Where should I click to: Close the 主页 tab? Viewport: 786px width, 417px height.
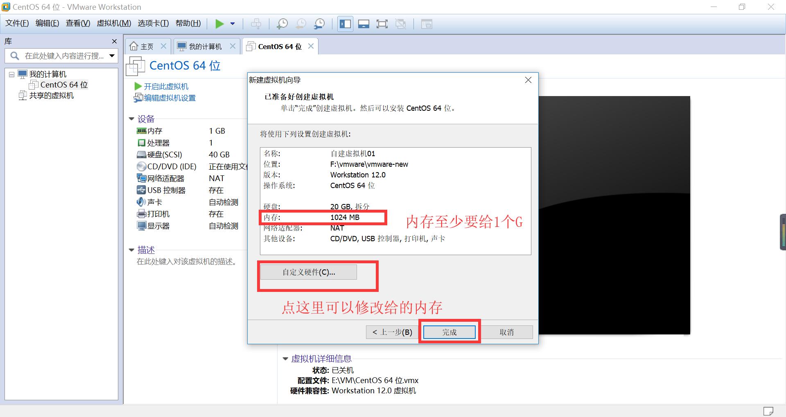tap(163, 46)
